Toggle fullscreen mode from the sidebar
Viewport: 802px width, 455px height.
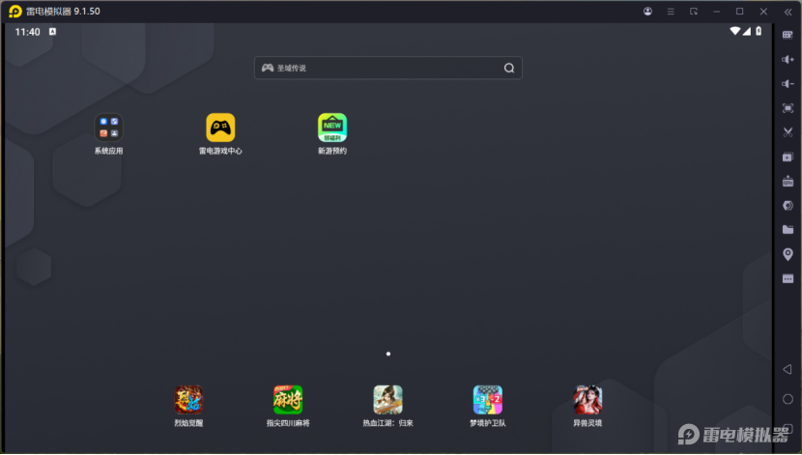point(788,108)
